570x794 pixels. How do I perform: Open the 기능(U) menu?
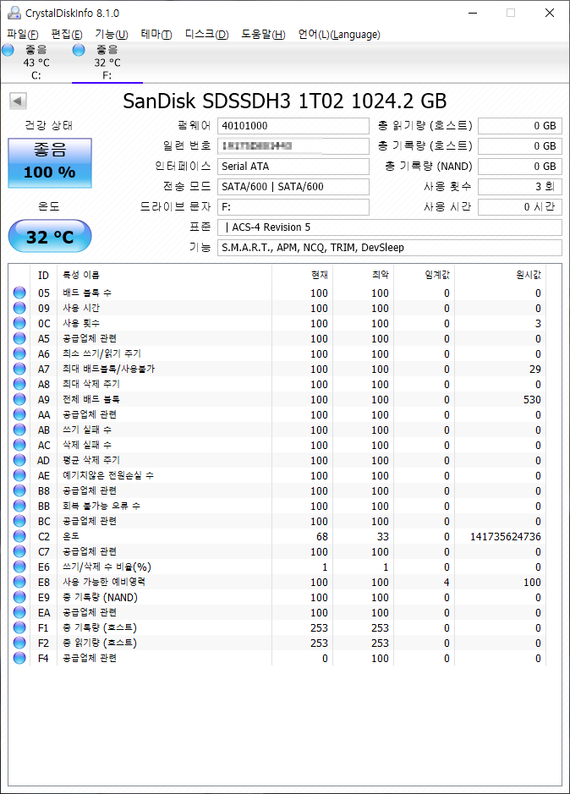(112, 35)
